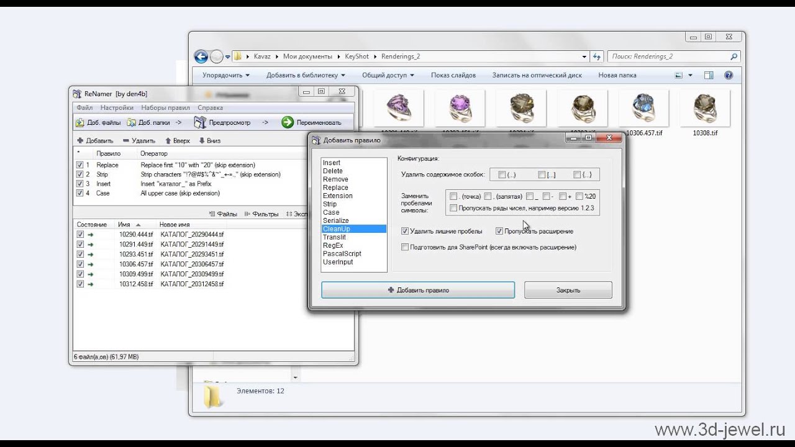Enable Удалить лишние пробелы checkbox
This screenshot has width=795, height=447.
405,231
